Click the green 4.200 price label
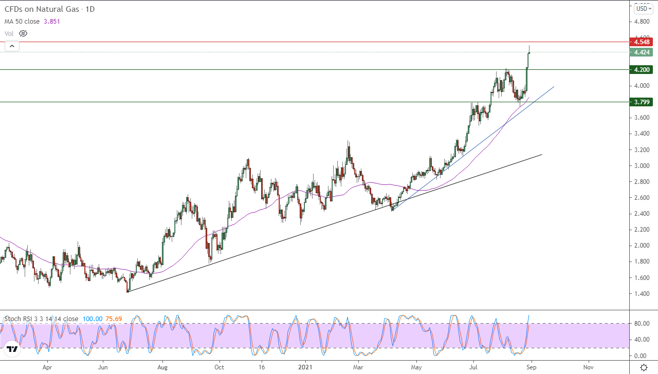 click(x=643, y=69)
